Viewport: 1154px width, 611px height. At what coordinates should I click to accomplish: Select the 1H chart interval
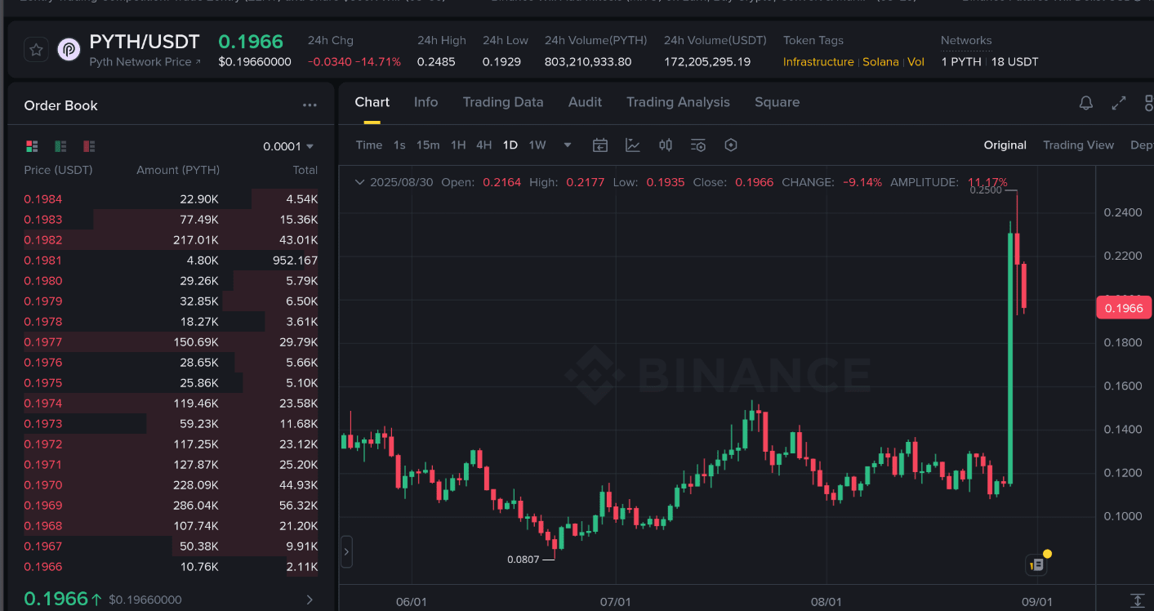(x=458, y=145)
